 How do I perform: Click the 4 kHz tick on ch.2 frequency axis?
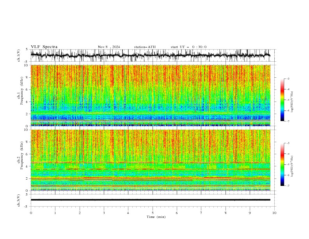coord(27,166)
